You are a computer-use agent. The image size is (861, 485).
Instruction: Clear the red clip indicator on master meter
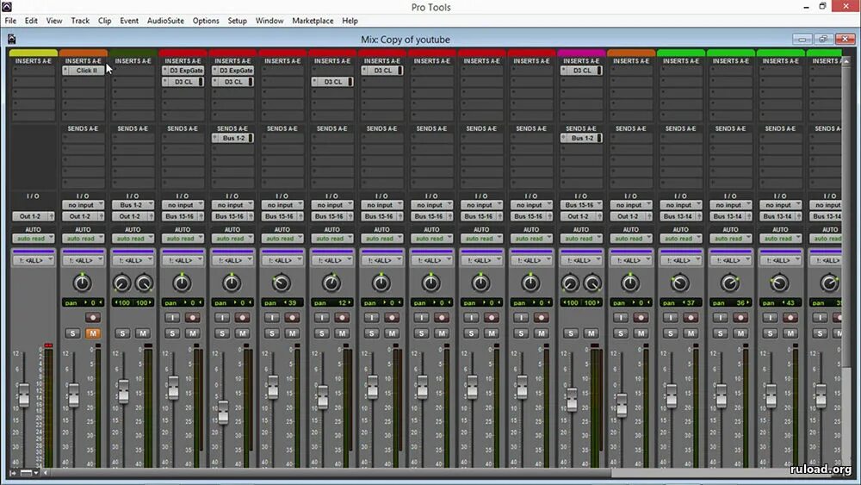(48, 345)
